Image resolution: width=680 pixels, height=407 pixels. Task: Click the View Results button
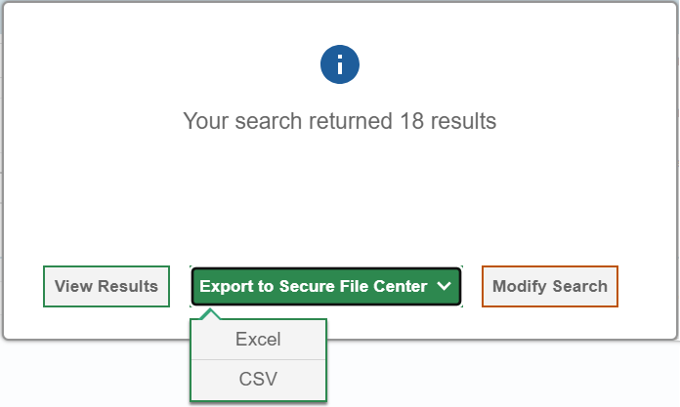coord(106,286)
